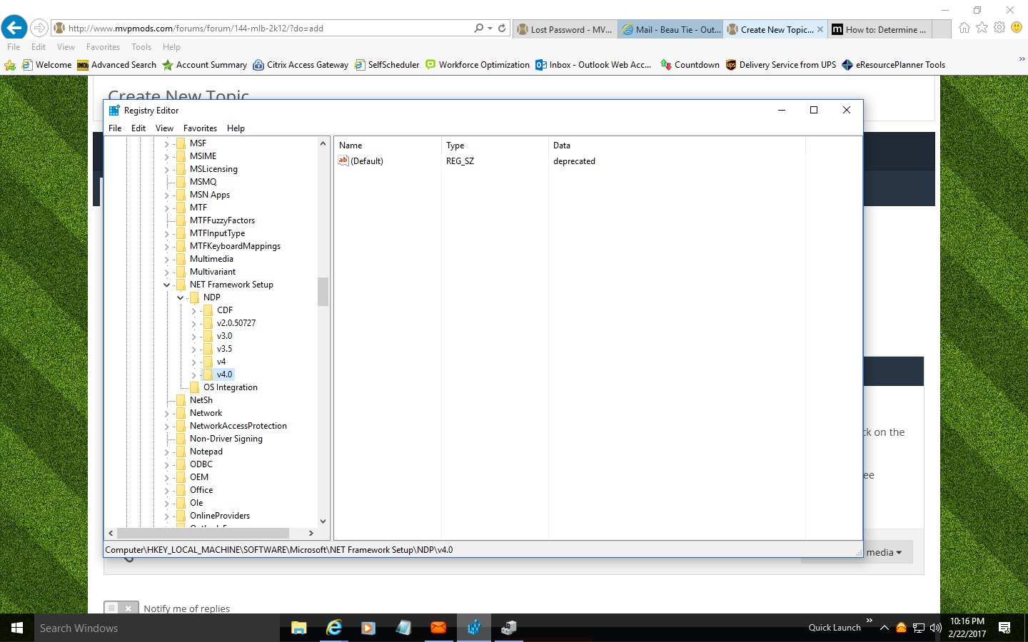The height and width of the screenshot is (642, 1028).
Task: Collapse the NDP key
Action: (180, 297)
